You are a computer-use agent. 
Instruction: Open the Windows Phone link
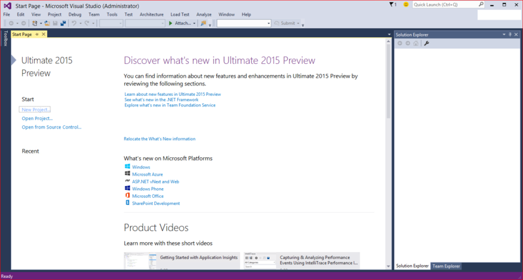148,189
